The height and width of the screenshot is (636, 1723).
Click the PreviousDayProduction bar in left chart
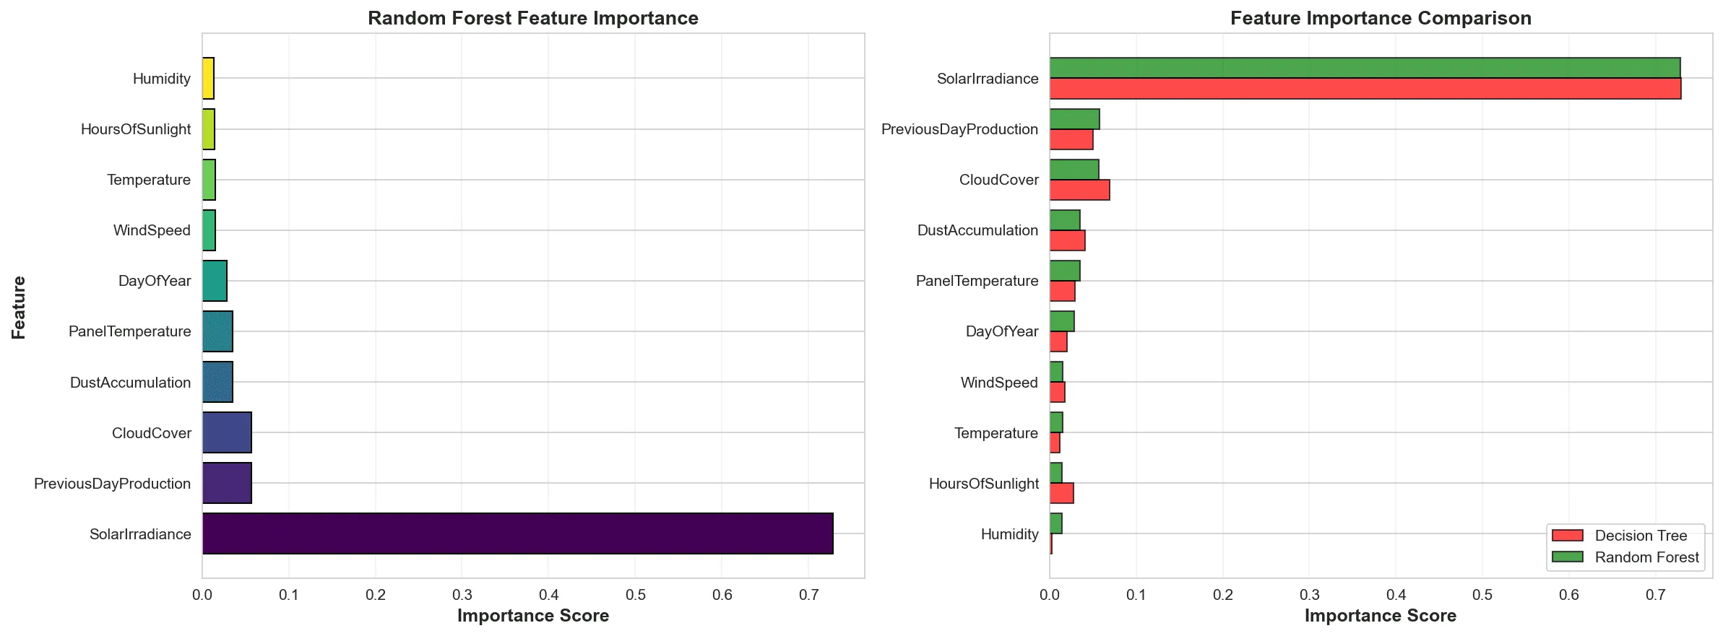[227, 483]
